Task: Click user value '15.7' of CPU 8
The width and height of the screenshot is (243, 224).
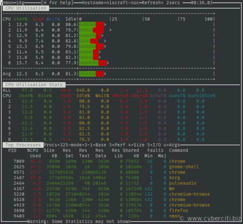Action: coord(22,63)
